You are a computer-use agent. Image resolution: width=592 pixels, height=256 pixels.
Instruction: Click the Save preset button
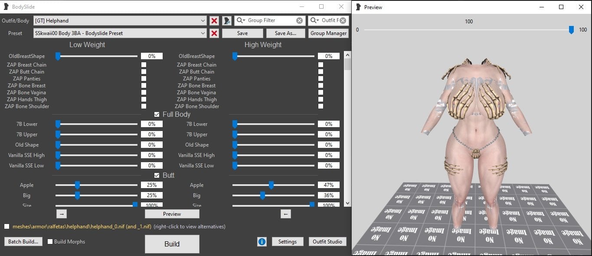242,33
